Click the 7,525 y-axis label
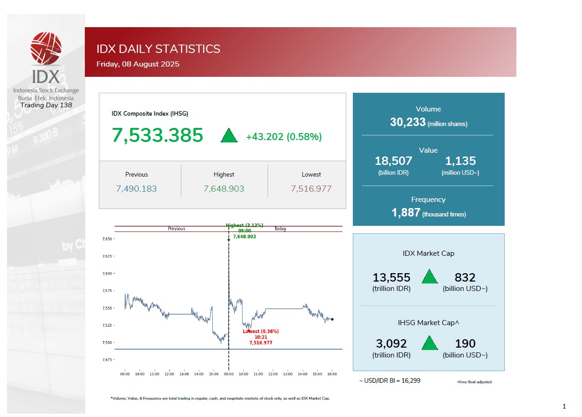Screen dimensions: 582x417 click(x=107, y=325)
